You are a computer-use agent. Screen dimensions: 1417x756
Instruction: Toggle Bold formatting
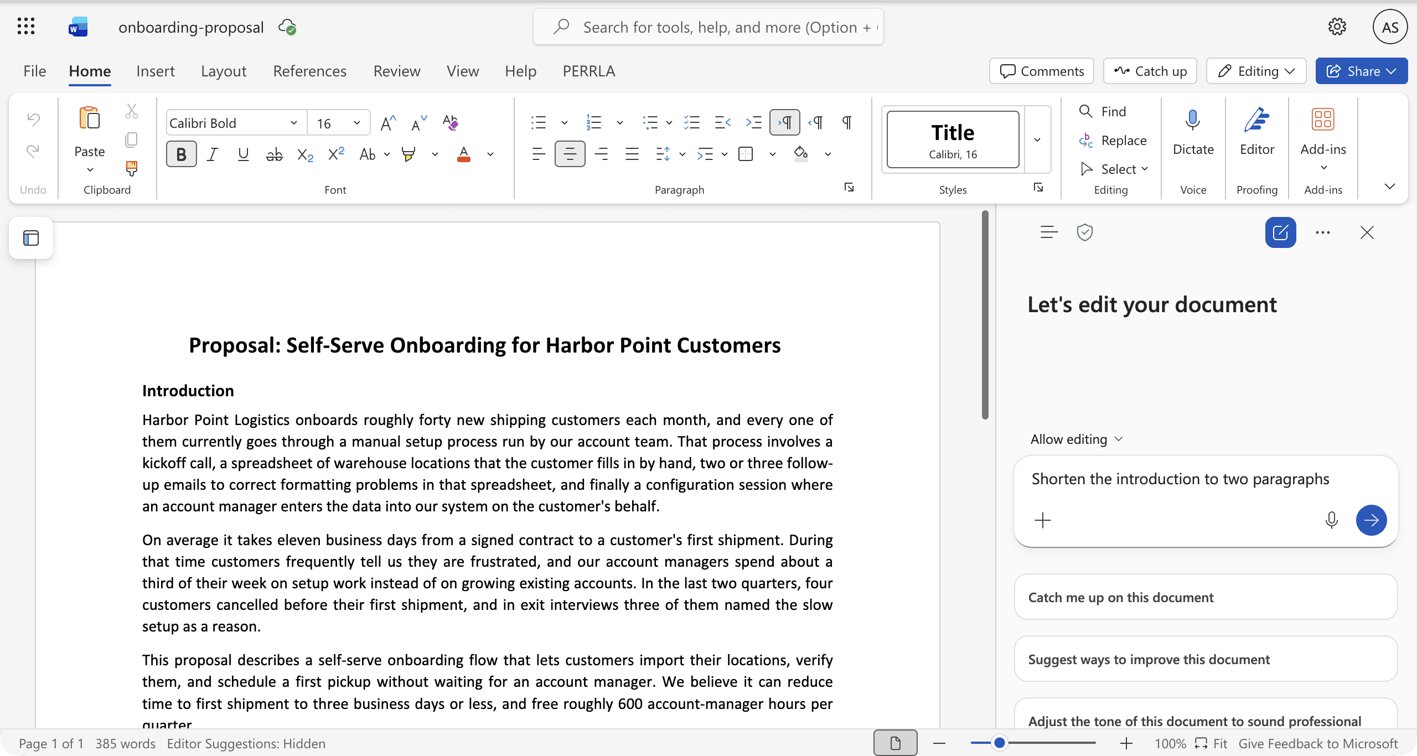point(181,154)
